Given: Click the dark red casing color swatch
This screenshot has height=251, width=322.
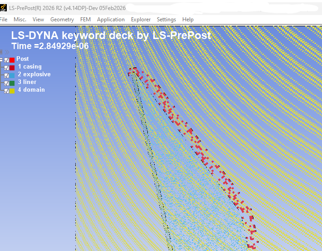Looking at the screenshot, I should 12,68.
